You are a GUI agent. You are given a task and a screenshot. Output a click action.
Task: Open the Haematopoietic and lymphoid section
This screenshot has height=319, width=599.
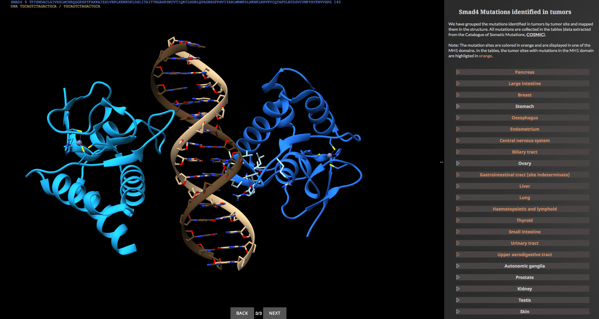coord(524,209)
